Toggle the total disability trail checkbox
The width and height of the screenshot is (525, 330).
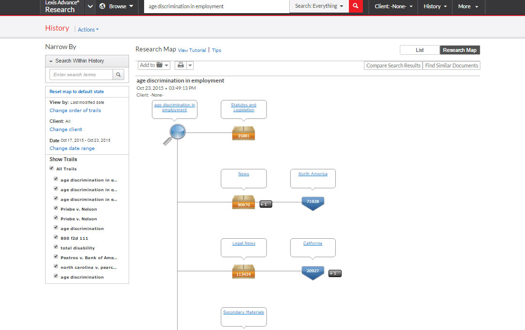click(x=56, y=247)
